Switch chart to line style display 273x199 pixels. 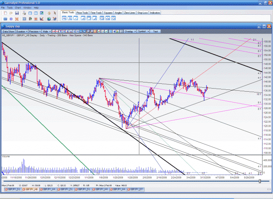coord(107,31)
